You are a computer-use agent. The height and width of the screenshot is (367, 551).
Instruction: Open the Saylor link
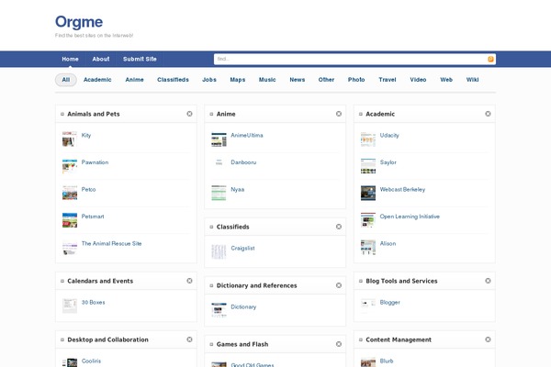click(x=388, y=162)
